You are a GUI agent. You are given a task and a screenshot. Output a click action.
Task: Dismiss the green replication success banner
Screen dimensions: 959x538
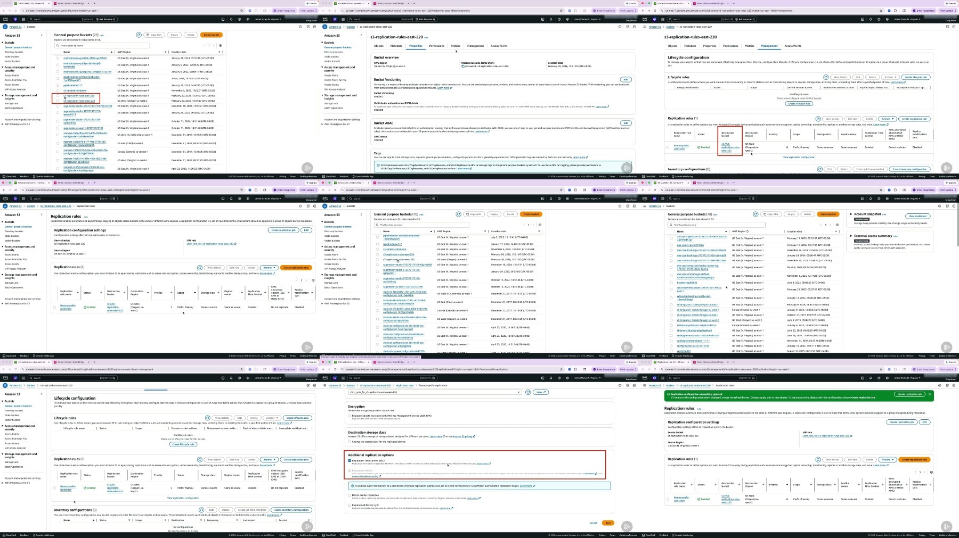930,394
